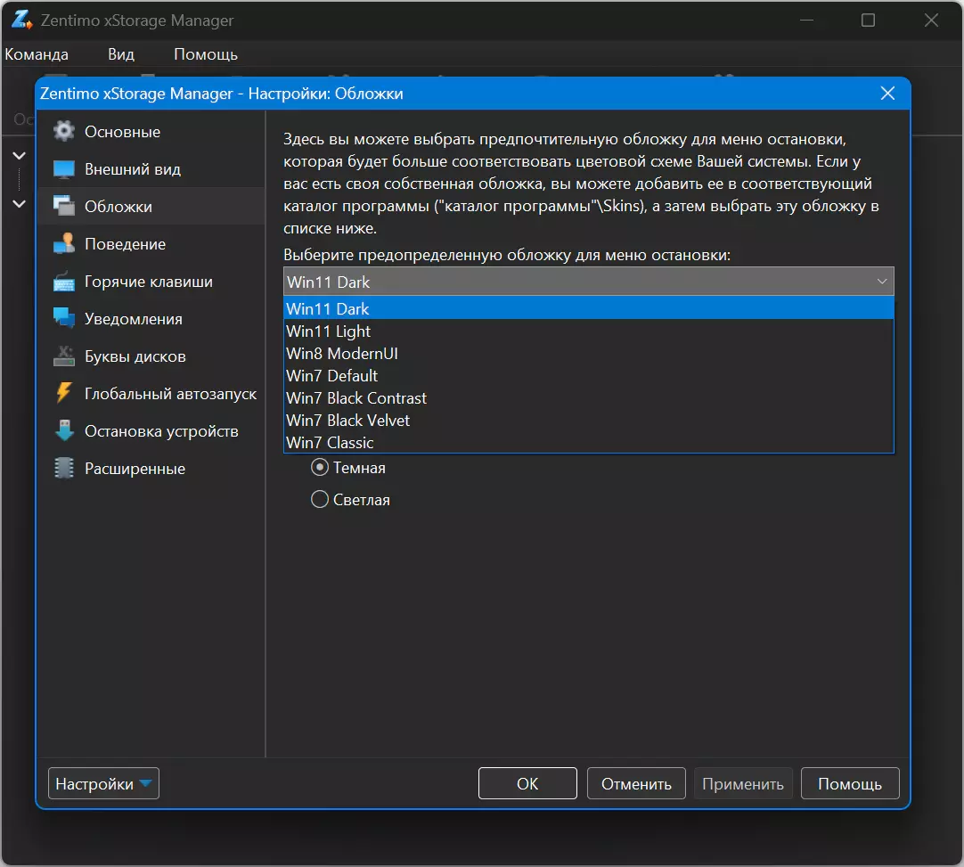The image size is (964, 867).
Task: Select the Расширенные chip icon
Action: pos(64,469)
